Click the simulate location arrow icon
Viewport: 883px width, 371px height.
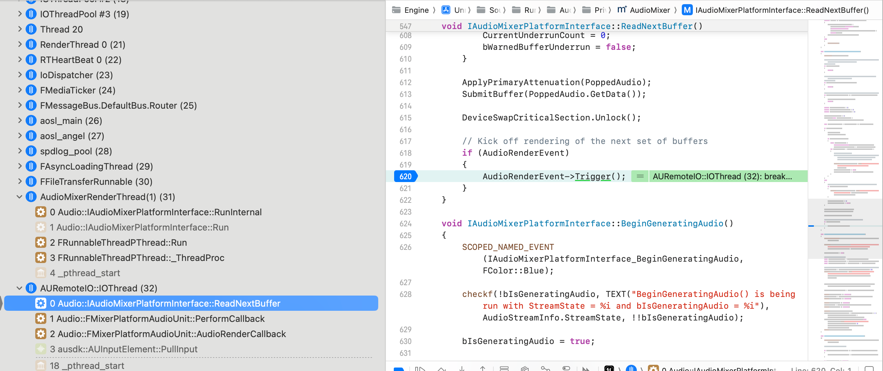tap(586, 369)
